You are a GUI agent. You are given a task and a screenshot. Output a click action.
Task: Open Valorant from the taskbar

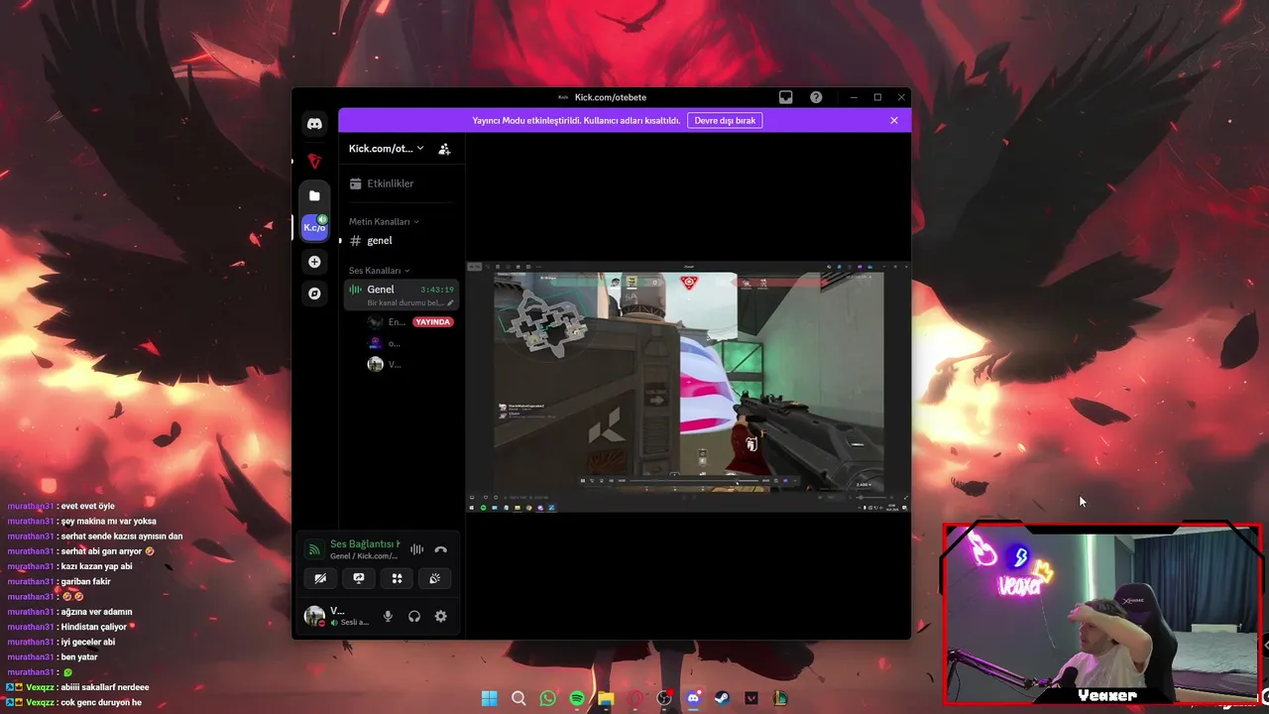pyautogui.click(x=751, y=698)
